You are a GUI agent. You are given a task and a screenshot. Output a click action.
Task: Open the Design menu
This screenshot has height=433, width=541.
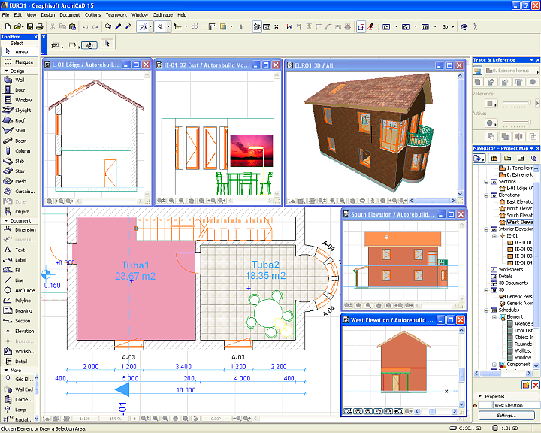(47, 15)
